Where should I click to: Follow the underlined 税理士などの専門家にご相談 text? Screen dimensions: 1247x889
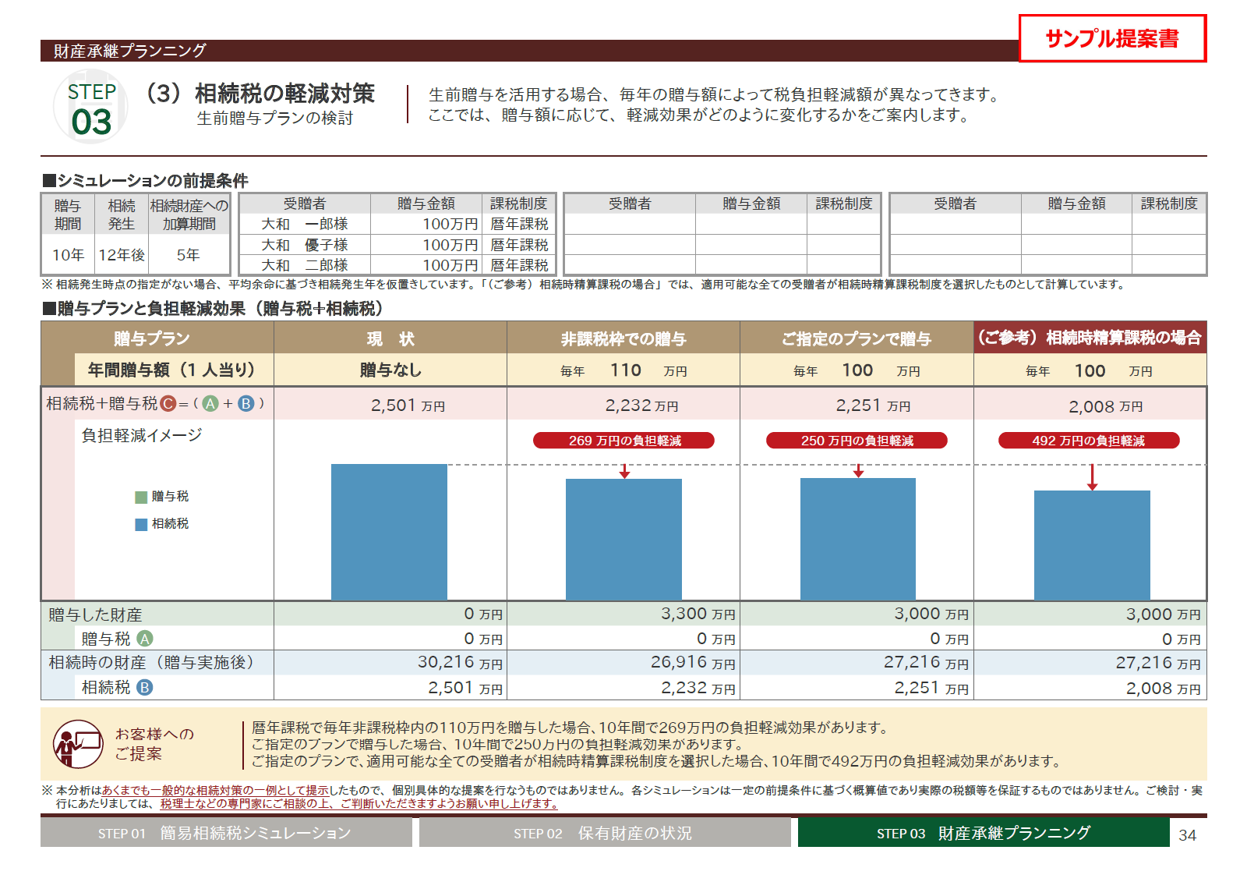359,804
